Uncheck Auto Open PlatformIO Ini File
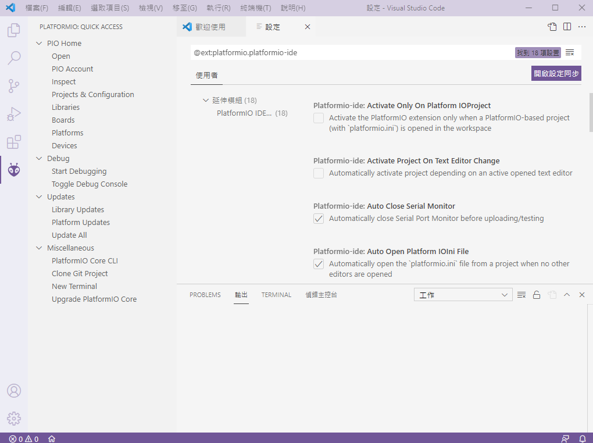593x443 pixels. [x=319, y=264]
